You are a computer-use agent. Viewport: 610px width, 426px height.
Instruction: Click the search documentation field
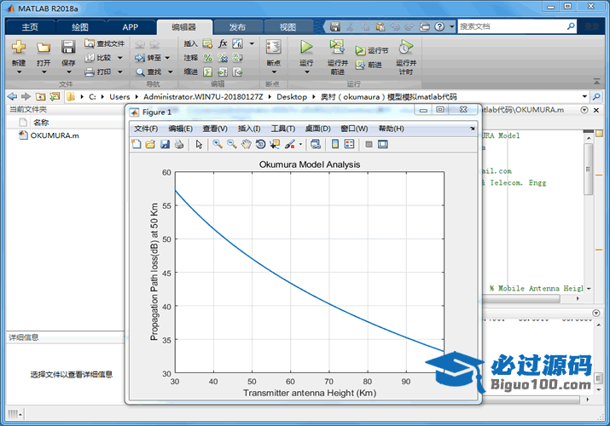[512, 26]
